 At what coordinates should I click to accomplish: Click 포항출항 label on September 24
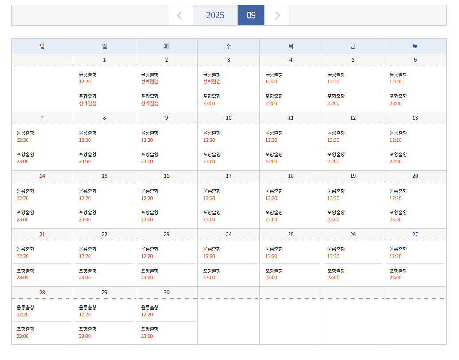(x=212, y=270)
